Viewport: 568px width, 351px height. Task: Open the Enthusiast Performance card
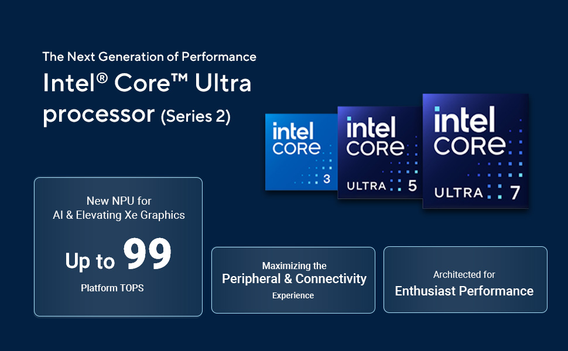point(465,280)
